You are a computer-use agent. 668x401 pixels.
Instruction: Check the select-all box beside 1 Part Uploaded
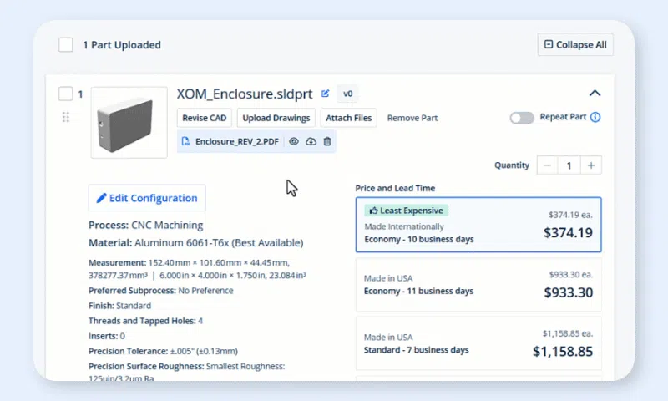pos(66,45)
